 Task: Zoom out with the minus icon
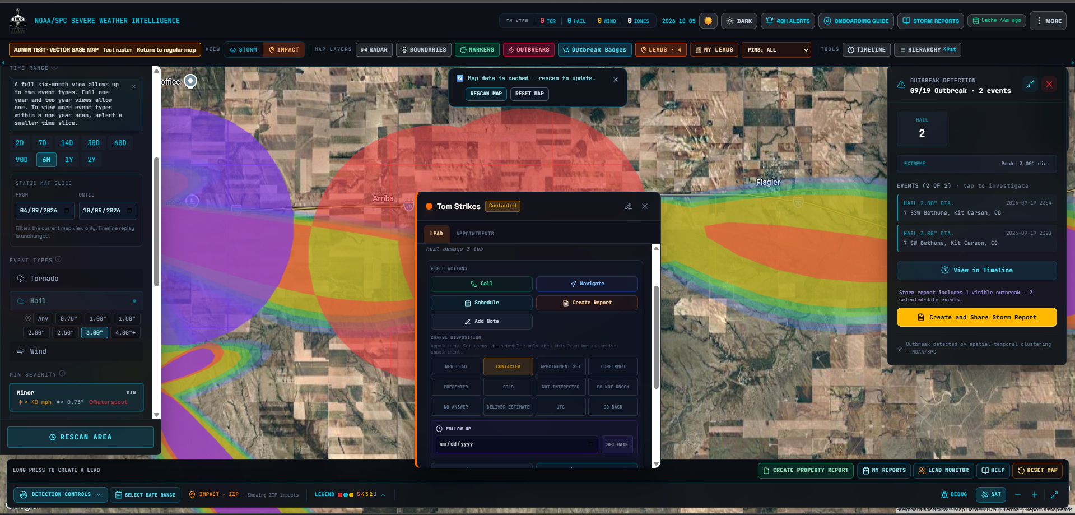pyautogui.click(x=1018, y=495)
